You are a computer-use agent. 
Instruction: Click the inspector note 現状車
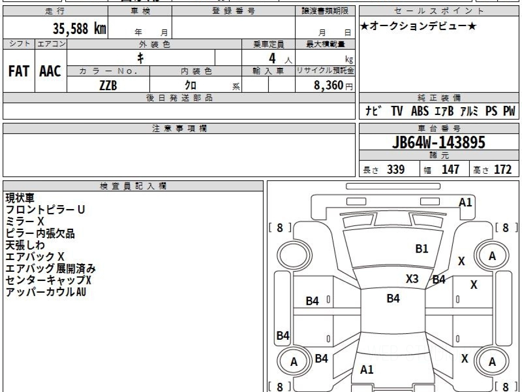click(x=20, y=198)
